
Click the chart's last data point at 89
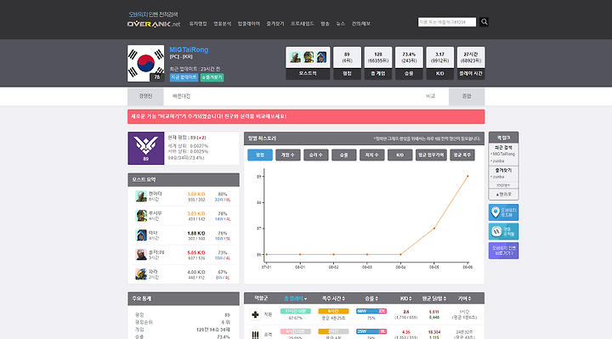pos(467,177)
